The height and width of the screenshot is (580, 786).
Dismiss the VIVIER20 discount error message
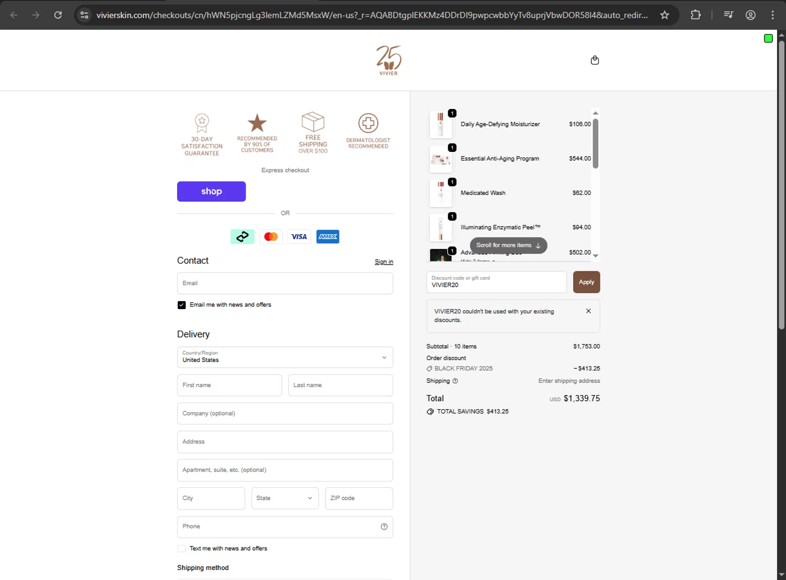(588, 311)
